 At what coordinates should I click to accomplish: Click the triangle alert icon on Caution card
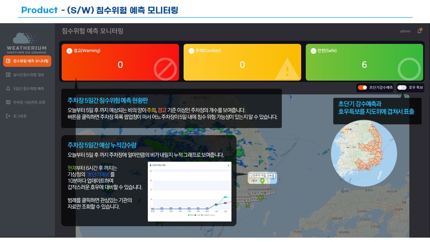click(287, 69)
